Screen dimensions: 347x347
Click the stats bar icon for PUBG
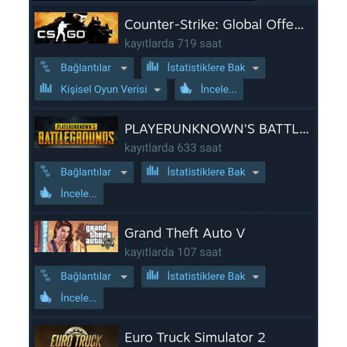153,171
